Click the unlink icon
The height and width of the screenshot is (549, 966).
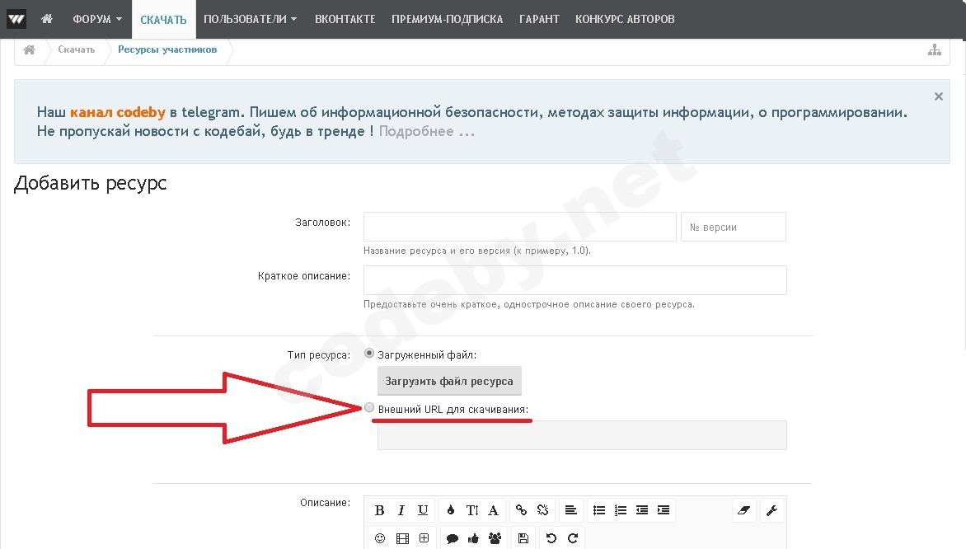(543, 510)
